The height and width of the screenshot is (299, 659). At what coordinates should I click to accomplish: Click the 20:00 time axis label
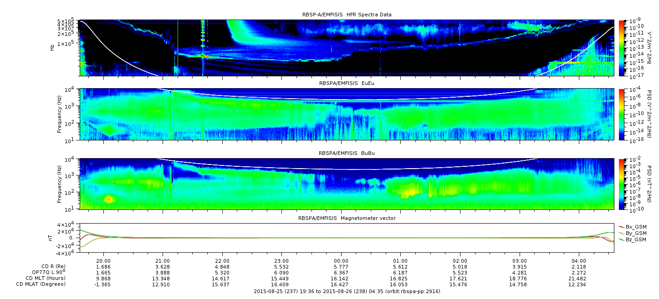coord(104,261)
